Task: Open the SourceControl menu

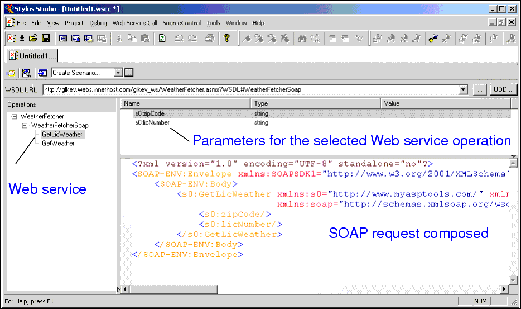Action: (181, 23)
